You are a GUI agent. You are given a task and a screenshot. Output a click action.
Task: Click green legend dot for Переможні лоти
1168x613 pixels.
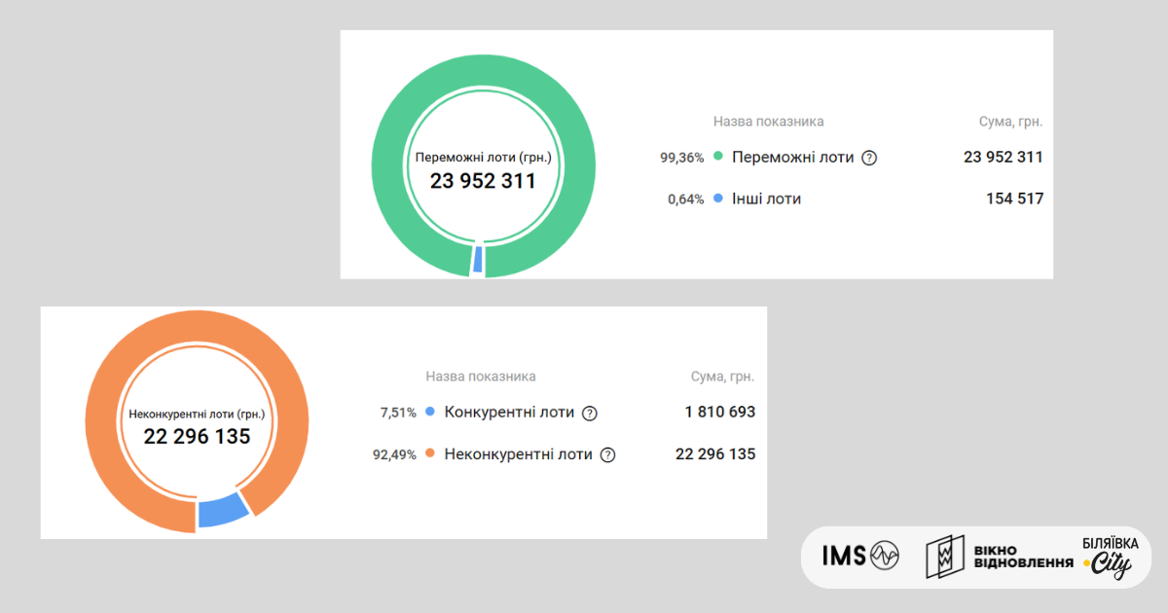click(x=718, y=157)
